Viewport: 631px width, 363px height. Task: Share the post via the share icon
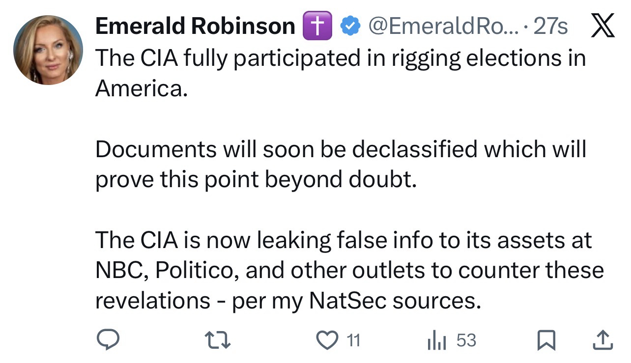[x=602, y=340]
